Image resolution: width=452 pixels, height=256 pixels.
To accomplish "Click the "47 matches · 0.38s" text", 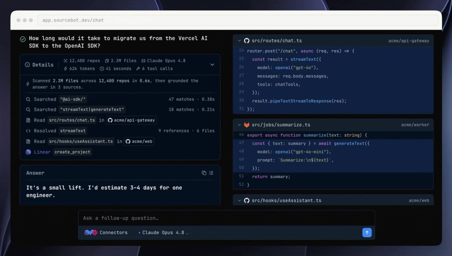I will [x=191, y=99].
